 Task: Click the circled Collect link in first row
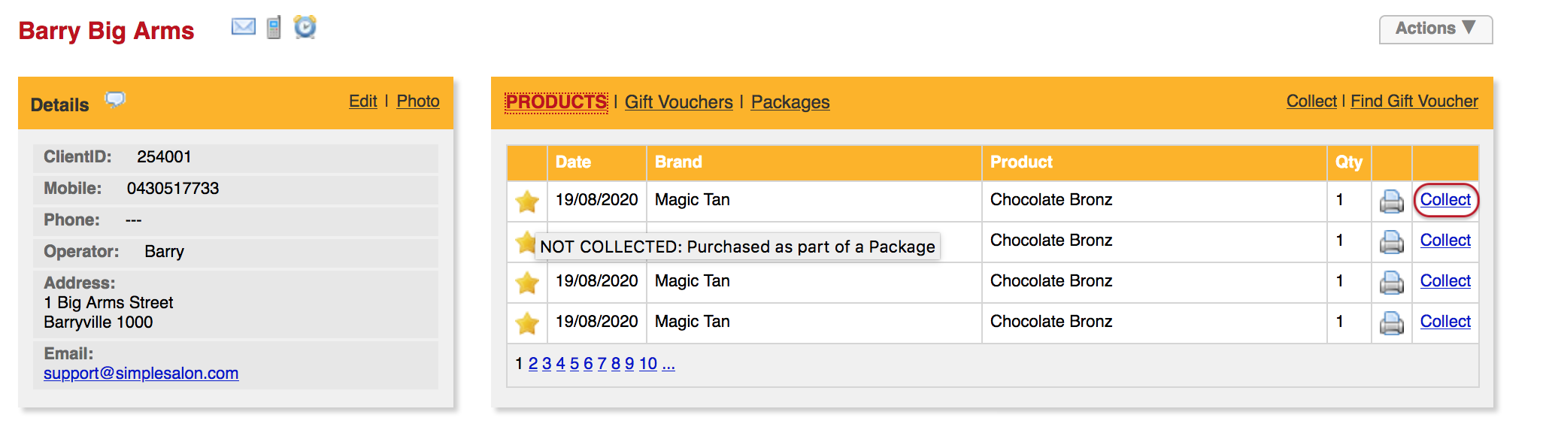(x=1445, y=200)
